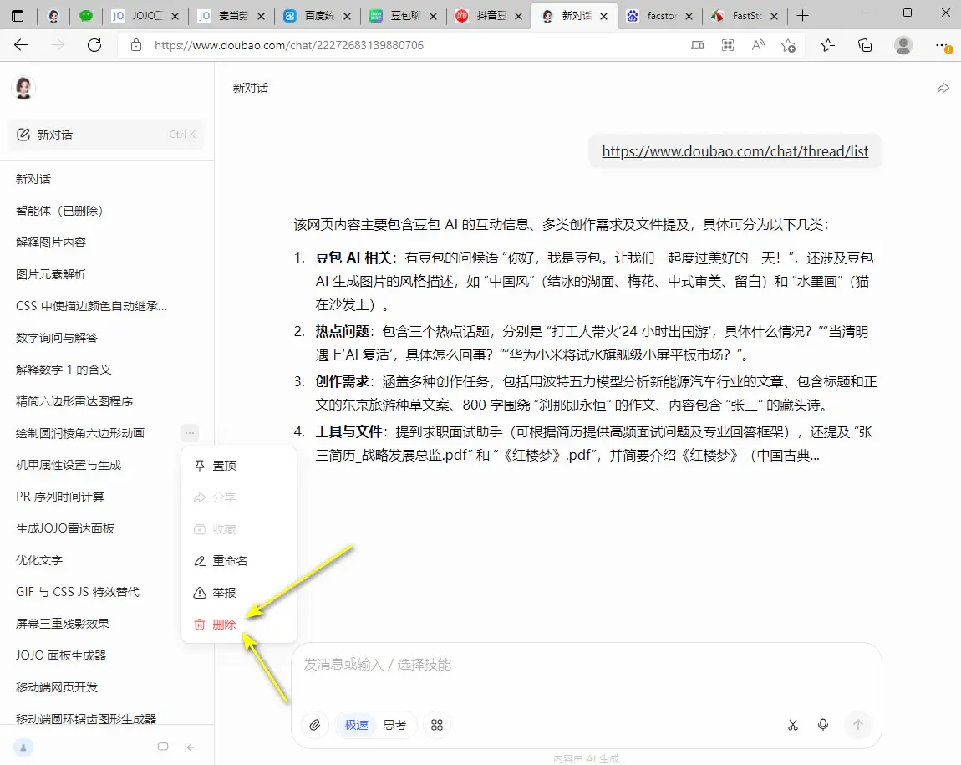Open the JOJO 面板生成器 conversation
The height and width of the screenshot is (765, 961).
107,655
